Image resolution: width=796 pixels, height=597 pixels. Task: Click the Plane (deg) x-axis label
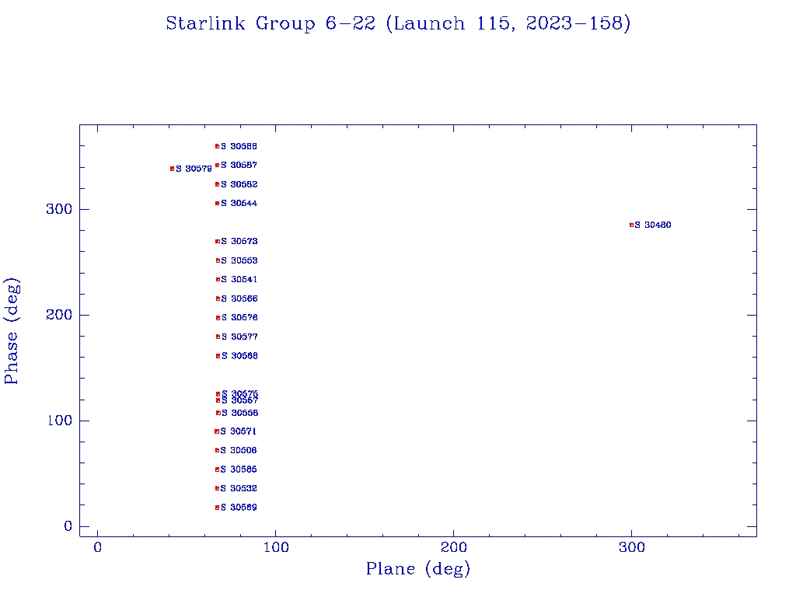(x=418, y=569)
